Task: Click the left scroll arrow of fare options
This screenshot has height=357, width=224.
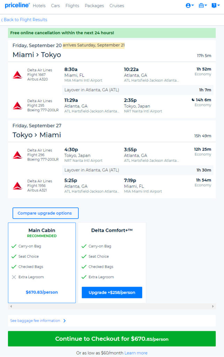Action: point(11,306)
